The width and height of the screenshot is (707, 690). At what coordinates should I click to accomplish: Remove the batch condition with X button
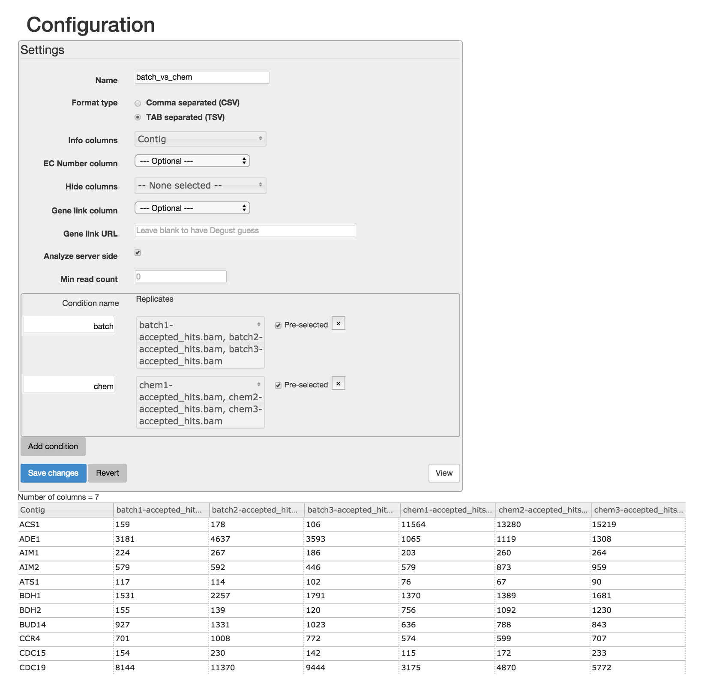coord(338,324)
